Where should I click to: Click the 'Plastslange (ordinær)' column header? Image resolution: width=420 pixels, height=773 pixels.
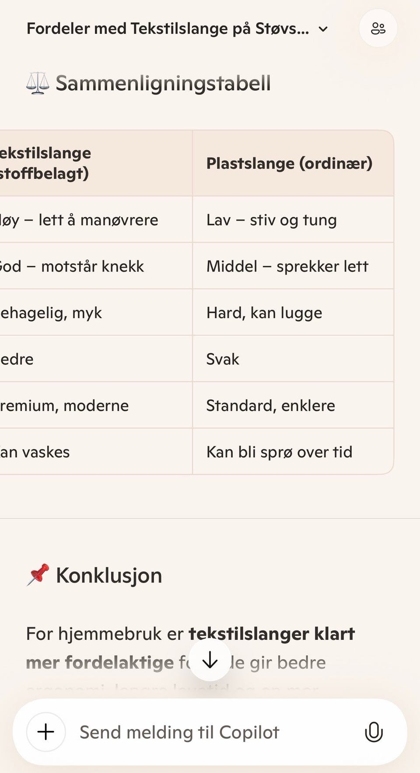click(x=289, y=163)
